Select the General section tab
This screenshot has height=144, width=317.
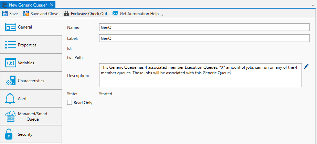click(x=31, y=27)
